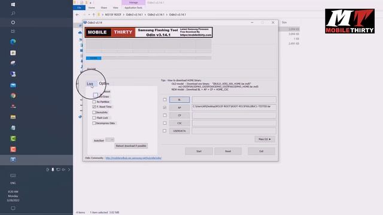
Task: Click the CSC file path field
Action: [x=234, y=123]
